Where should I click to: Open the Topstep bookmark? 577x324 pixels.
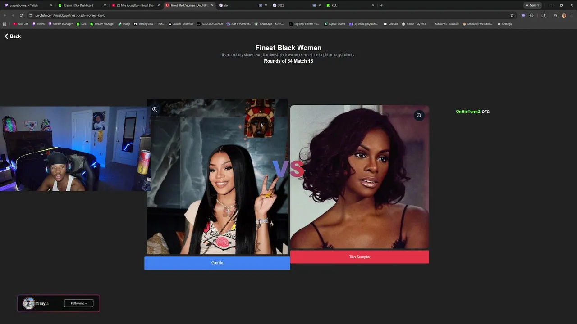coord(304,24)
